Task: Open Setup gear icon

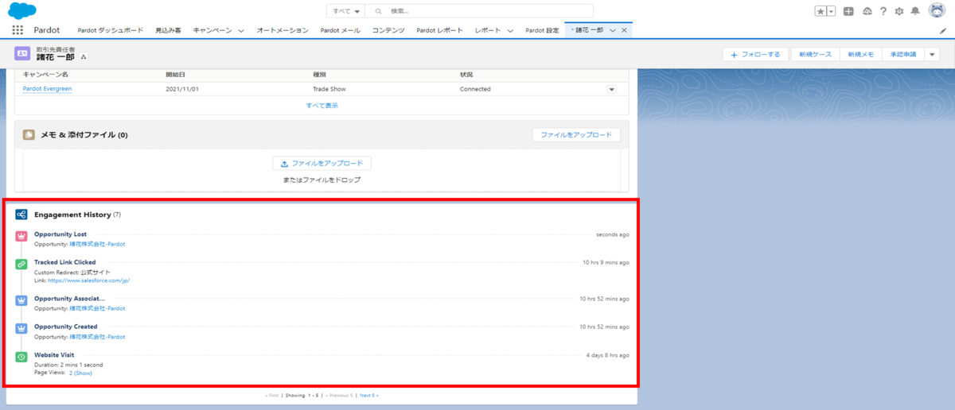Action: (899, 11)
